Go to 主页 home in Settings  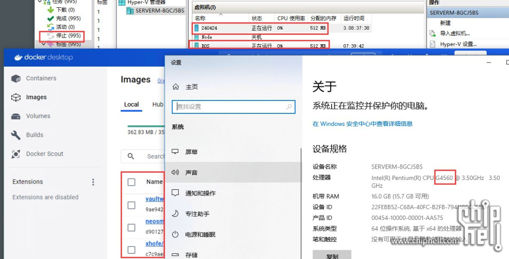pyautogui.click(x=185, y=87)
